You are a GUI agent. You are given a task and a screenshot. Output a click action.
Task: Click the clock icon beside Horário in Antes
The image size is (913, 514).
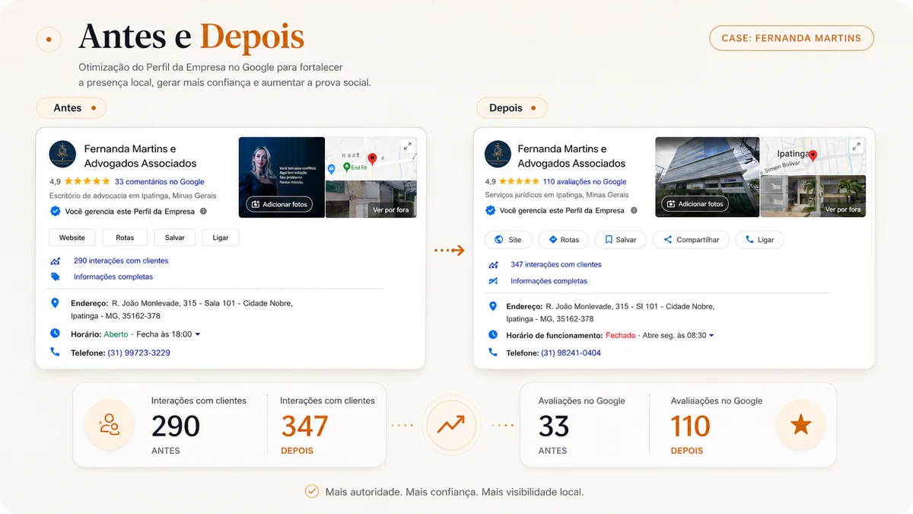coord(55,334)
